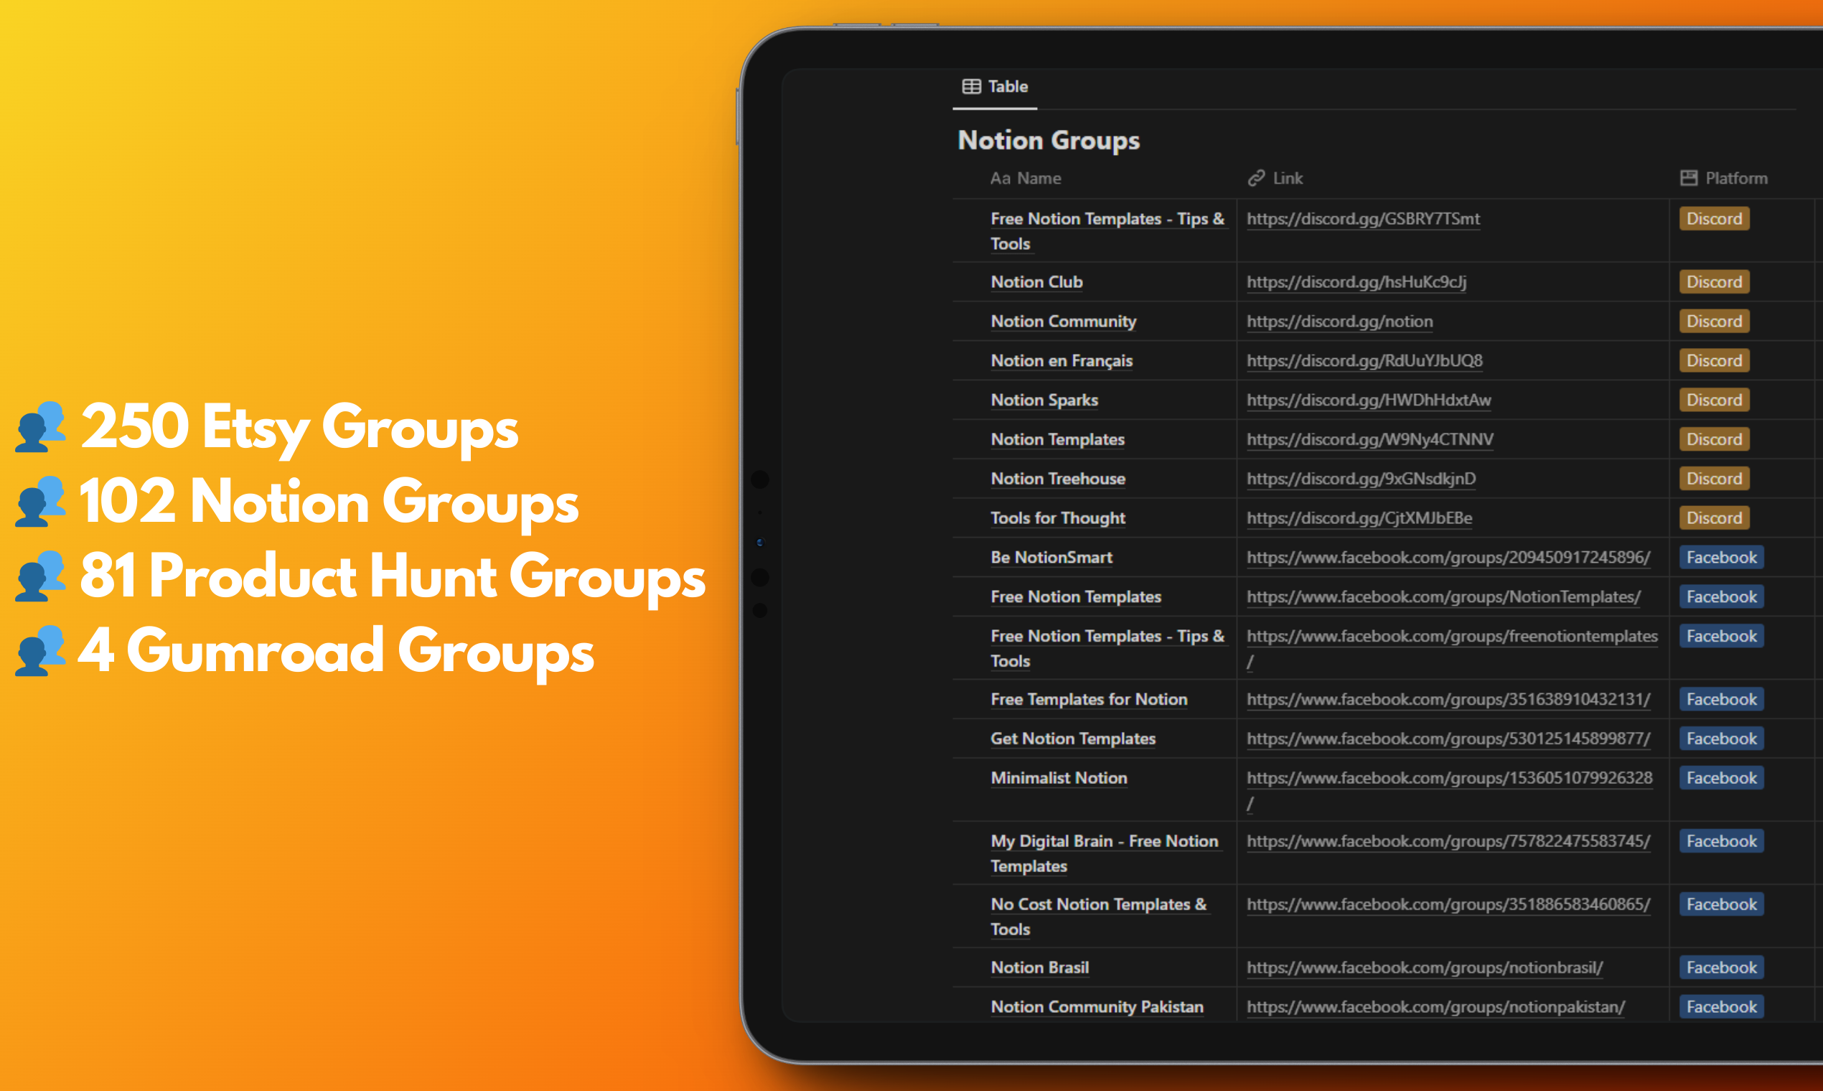Open the Notion Sparks entry
The height and width of the screenshot is (1091, 1823).
1044,400
